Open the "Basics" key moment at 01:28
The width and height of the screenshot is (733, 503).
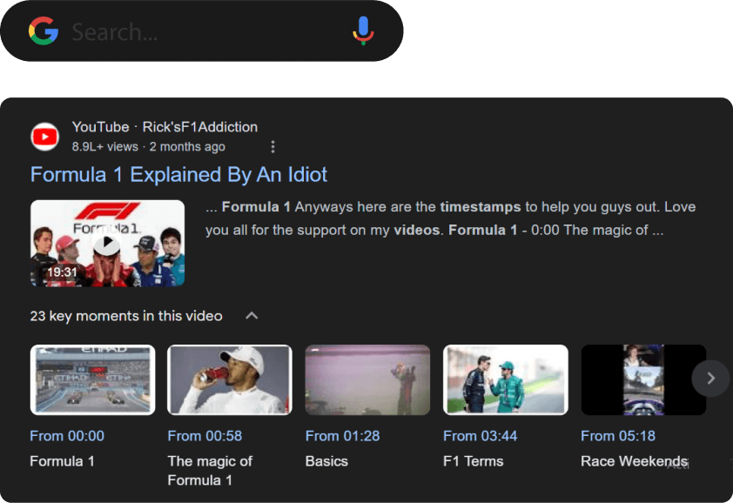(x=343, y=436)
